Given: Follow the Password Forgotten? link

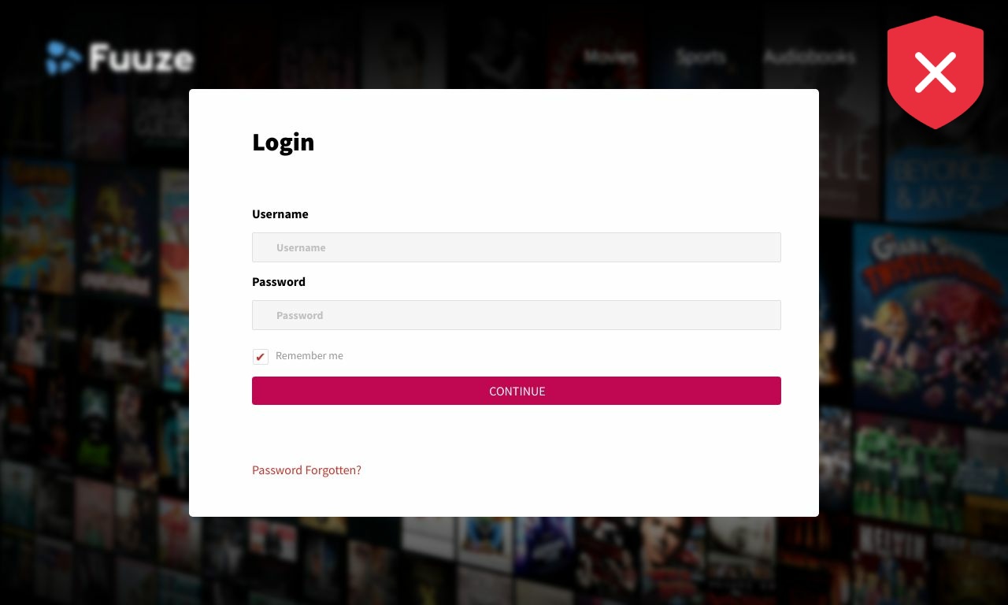Looking at the screenshot, I should [306, 470].
